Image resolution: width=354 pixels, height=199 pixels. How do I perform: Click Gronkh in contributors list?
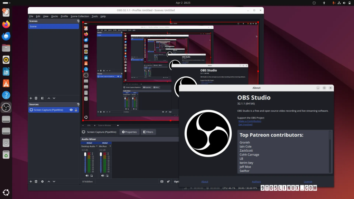(245, 142)
